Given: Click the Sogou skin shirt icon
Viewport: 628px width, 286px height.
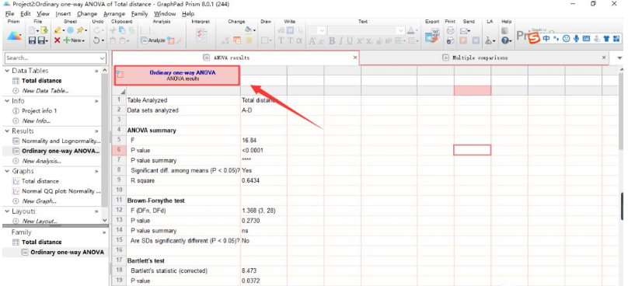Looking at the screenshot, I should click(606, 38).
